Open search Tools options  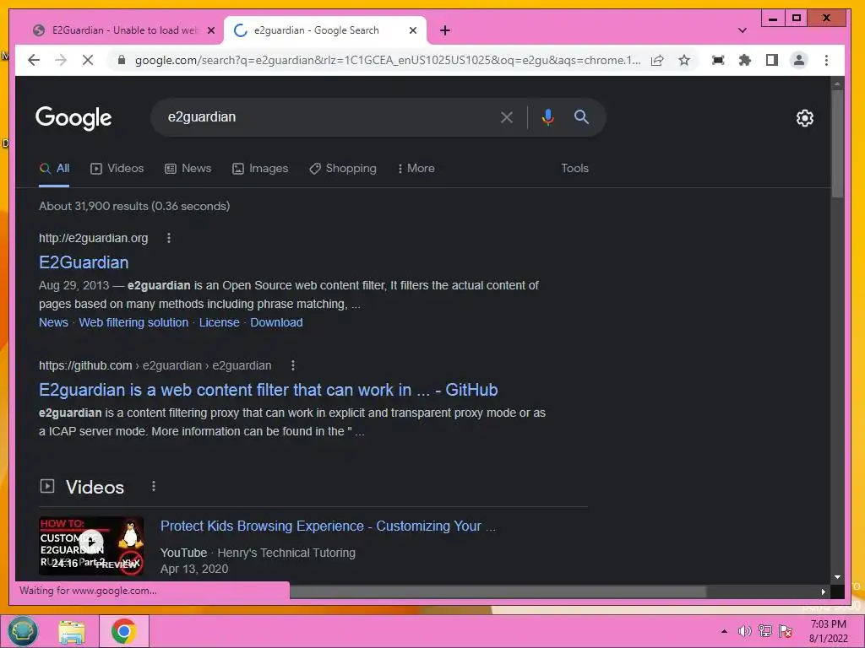coord(574,169)
